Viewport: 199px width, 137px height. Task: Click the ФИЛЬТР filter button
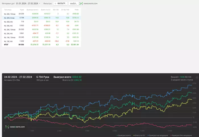click(x=60, y=4)
